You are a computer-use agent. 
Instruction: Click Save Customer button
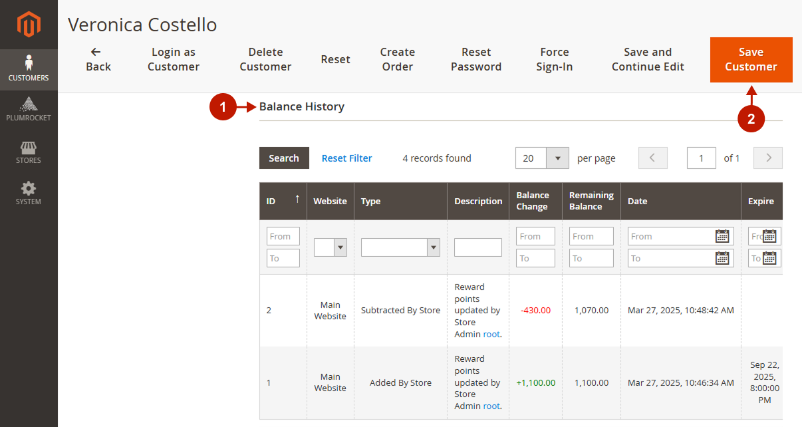pyautogui.click(x=751, y=60)
